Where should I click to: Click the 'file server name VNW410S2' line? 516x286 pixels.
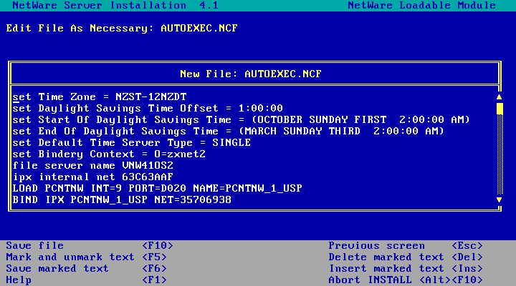[x=92, y=165]
